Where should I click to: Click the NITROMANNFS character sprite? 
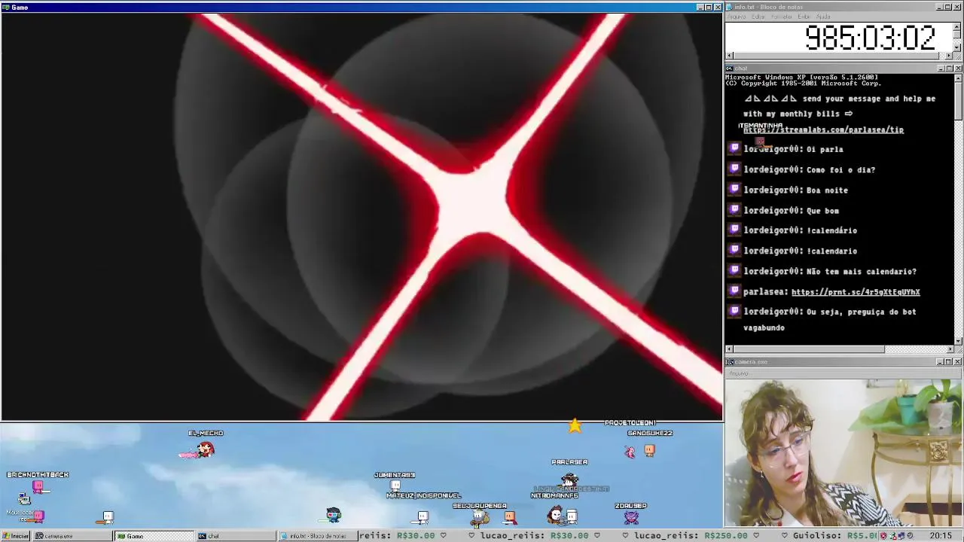coord(555,515)
